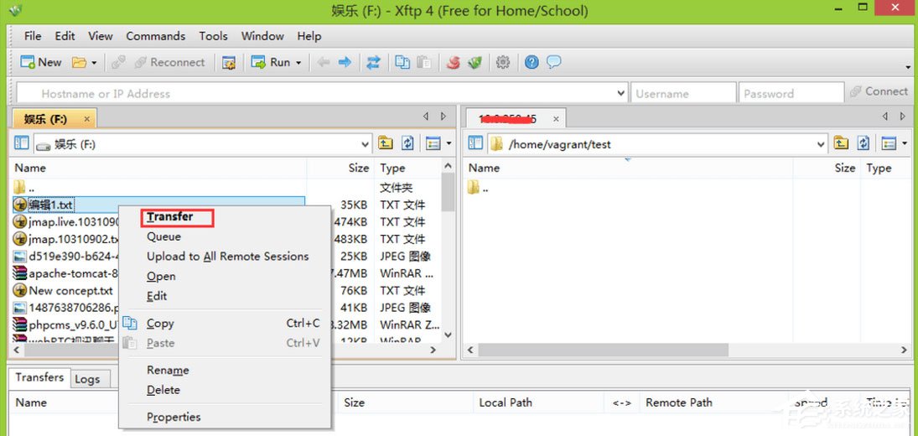Open the session properties icon left of Run

229,62
